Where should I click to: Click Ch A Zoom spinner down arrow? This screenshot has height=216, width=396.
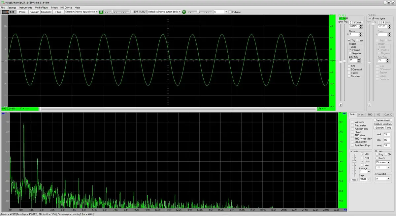(361, 36)
